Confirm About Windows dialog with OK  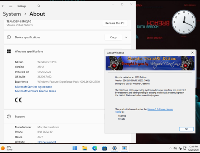(186, 129)
